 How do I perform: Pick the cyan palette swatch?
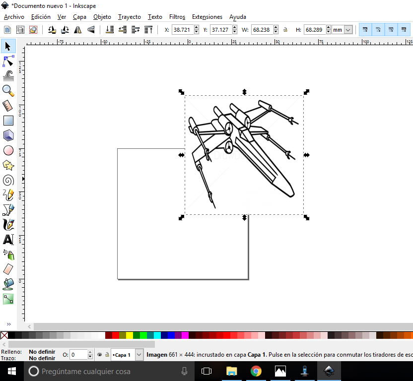coord(157,335)
